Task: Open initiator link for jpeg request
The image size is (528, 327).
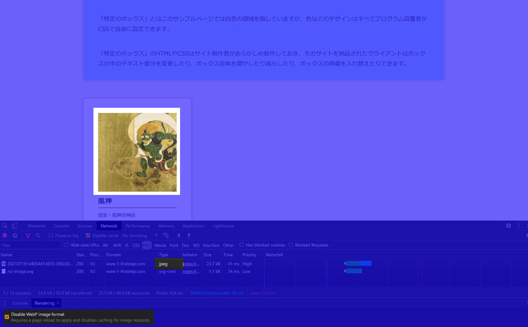Action: tap(191, 264)
